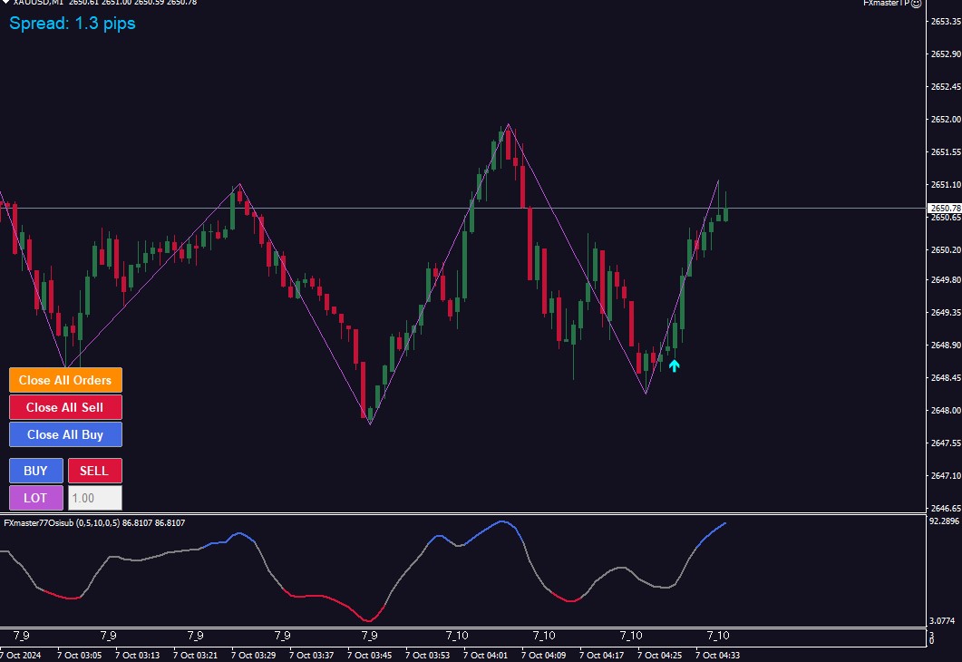The width and height of the screenshot is (962, 662).
Task: Click price axis label 2649.80
Action: (x=946, y=280)
